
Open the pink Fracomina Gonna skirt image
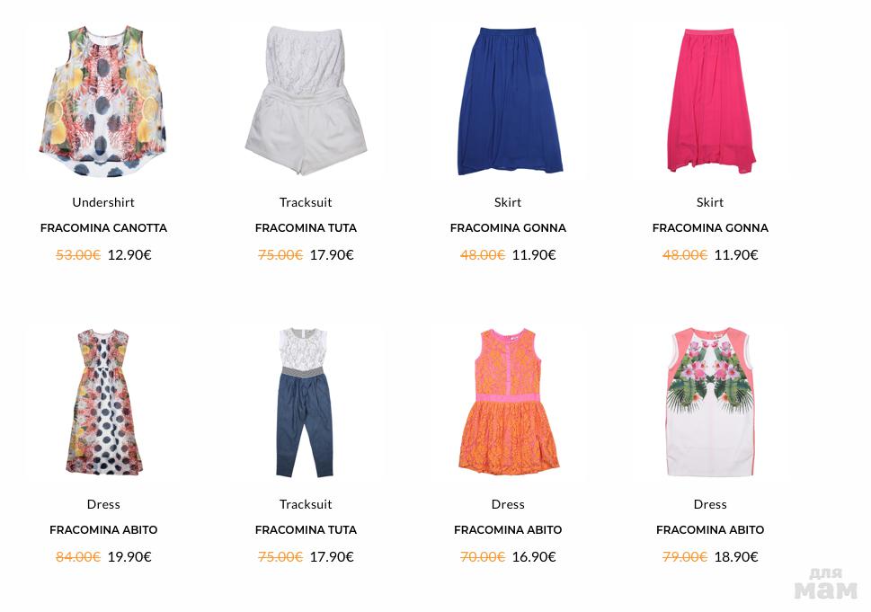pos(710,101)
